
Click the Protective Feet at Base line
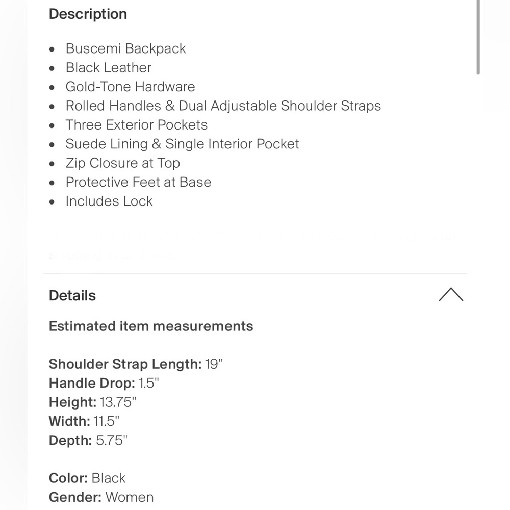point(138,182)
